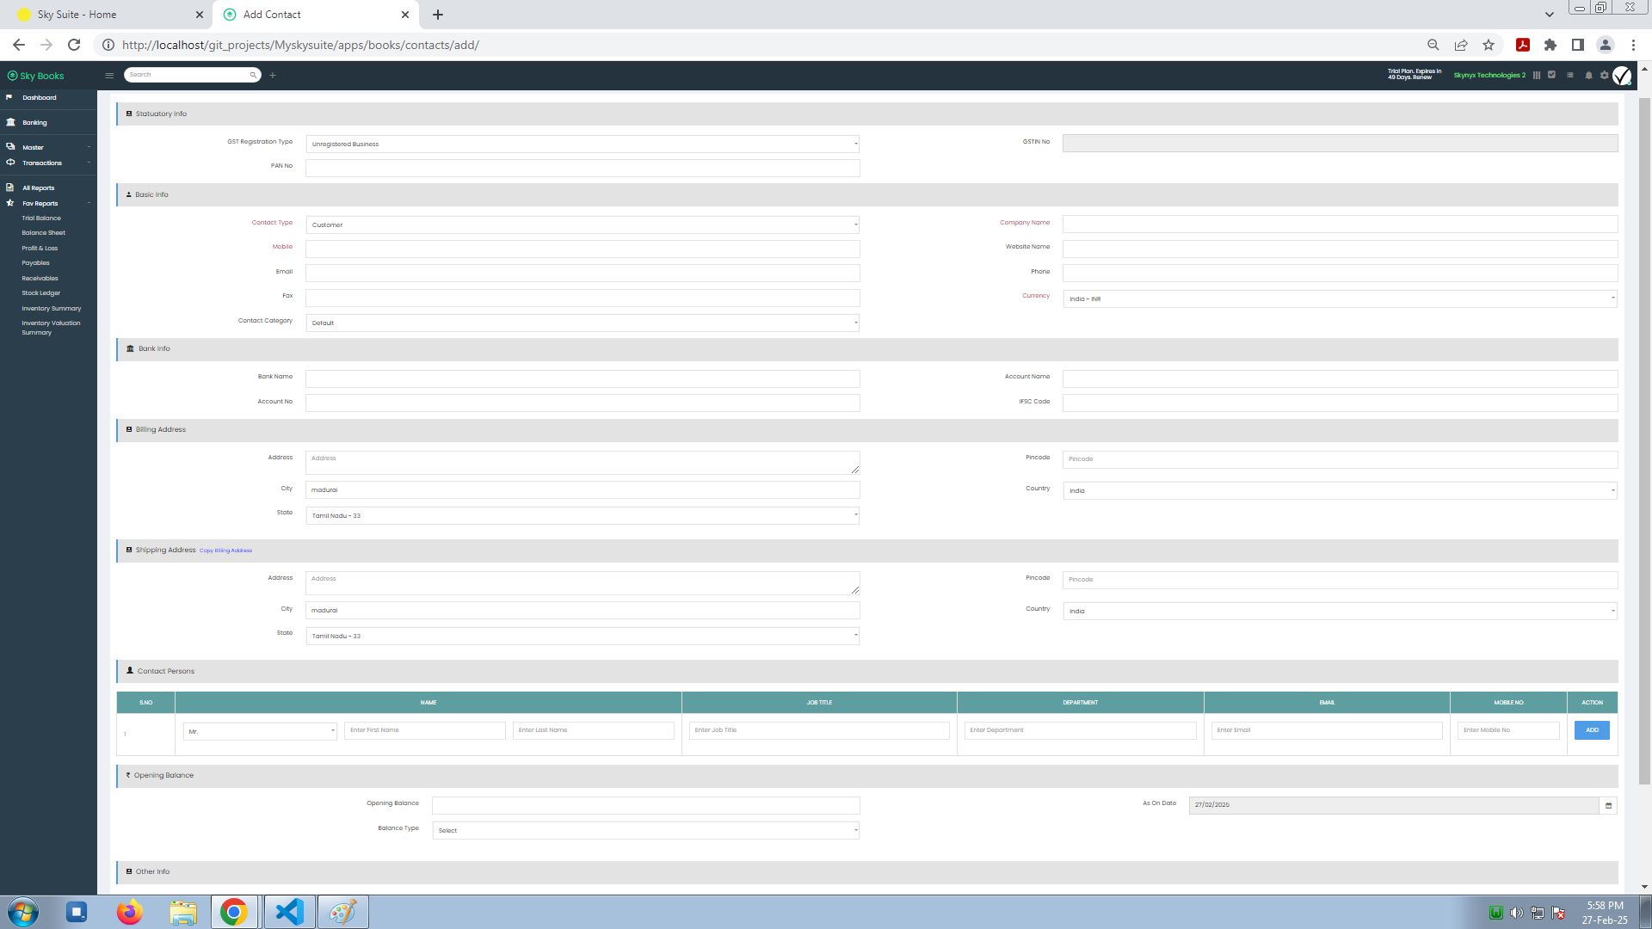Focus the IFSC Code input field

click(1340, 403)
